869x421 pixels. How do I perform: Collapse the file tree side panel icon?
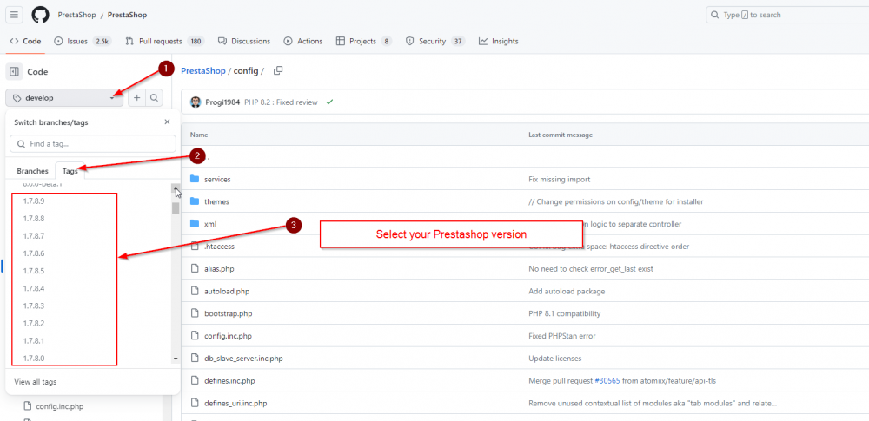(x=15, y=71)
